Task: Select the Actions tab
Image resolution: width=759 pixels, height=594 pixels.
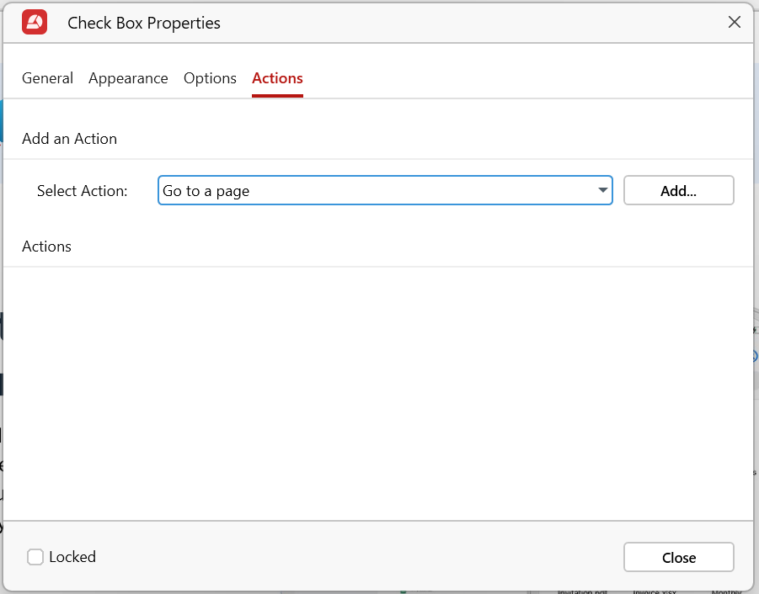Action: (x=277, y=78)
